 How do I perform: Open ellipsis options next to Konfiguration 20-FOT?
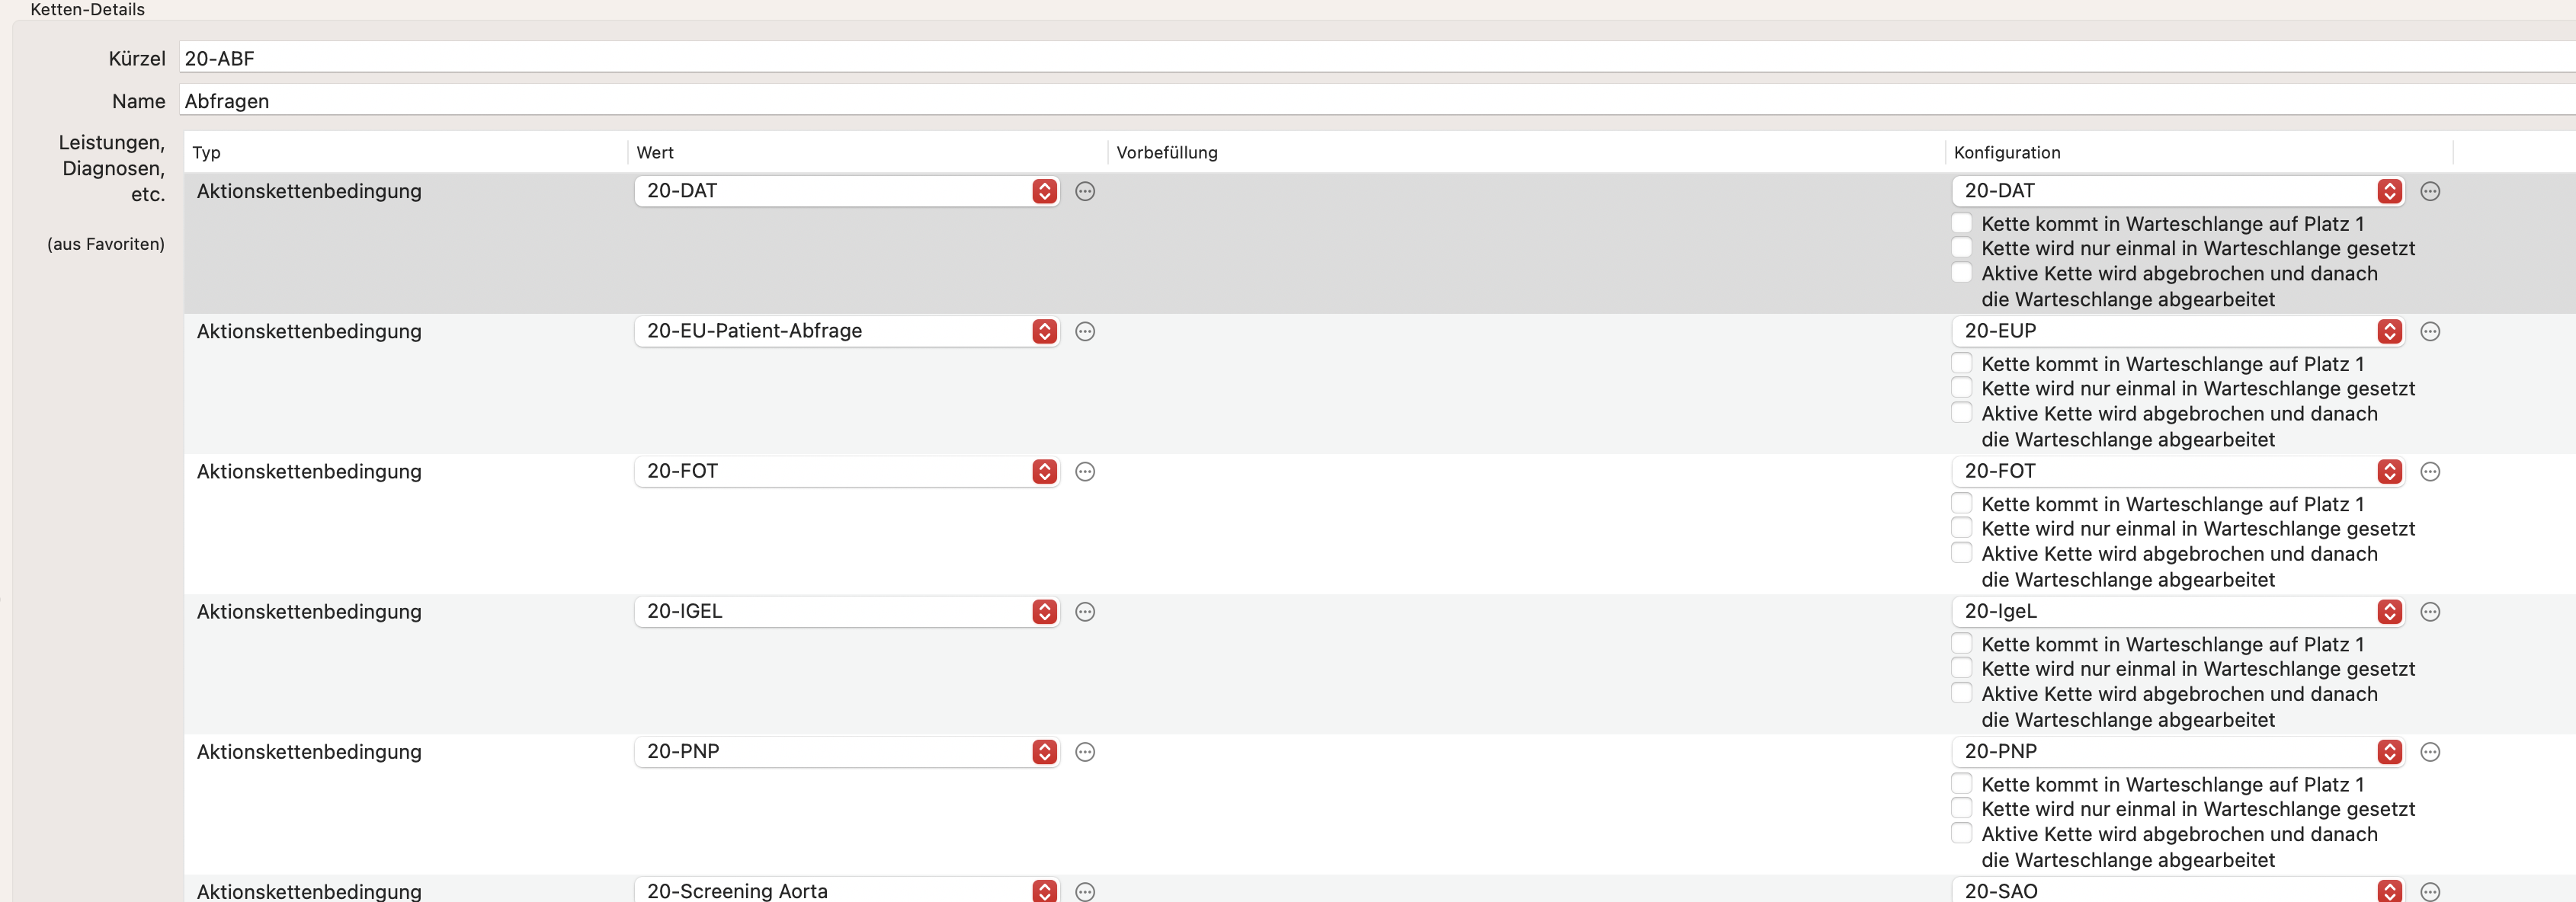(2430, 471)
